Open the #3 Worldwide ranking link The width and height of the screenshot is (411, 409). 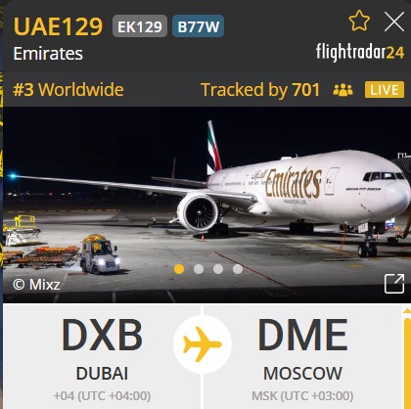pos(68,90)
